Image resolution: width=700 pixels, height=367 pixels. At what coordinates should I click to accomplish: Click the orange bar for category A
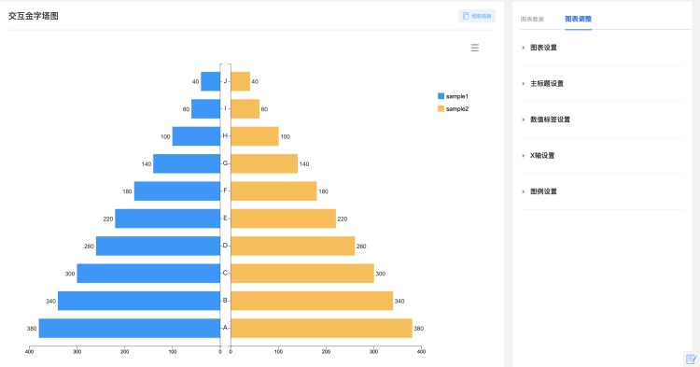tap(321, 328)
